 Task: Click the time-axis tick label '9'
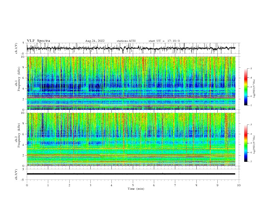point(217,185)
